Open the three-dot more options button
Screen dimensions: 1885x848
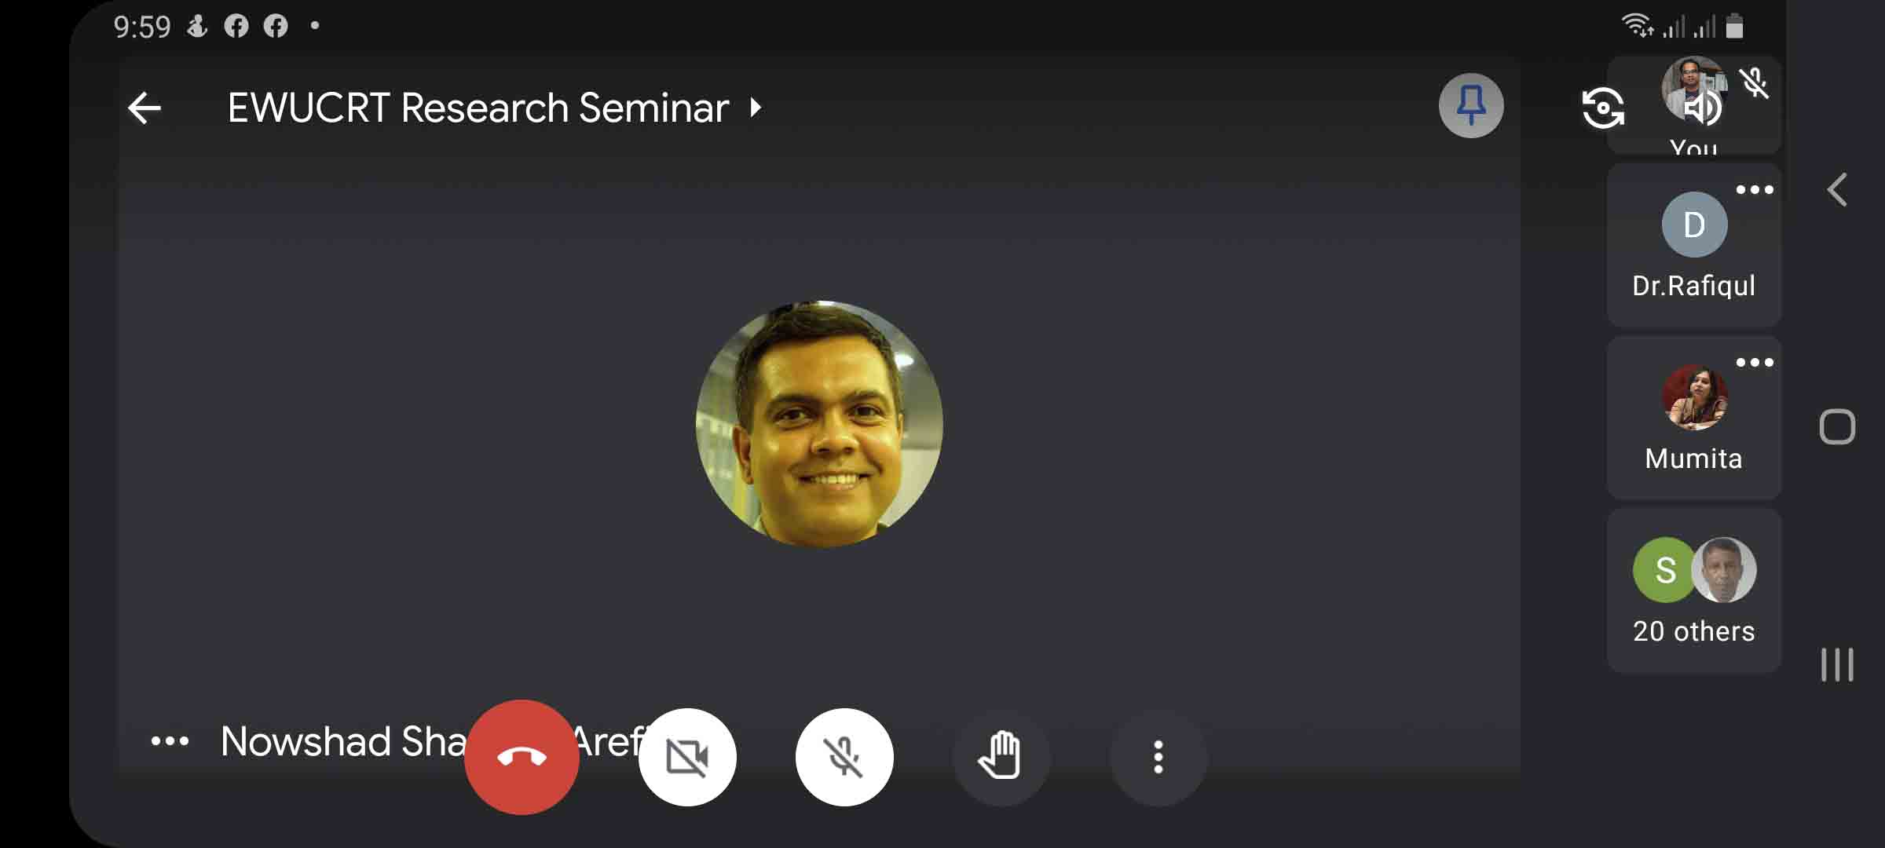[x=1158, y=757]
